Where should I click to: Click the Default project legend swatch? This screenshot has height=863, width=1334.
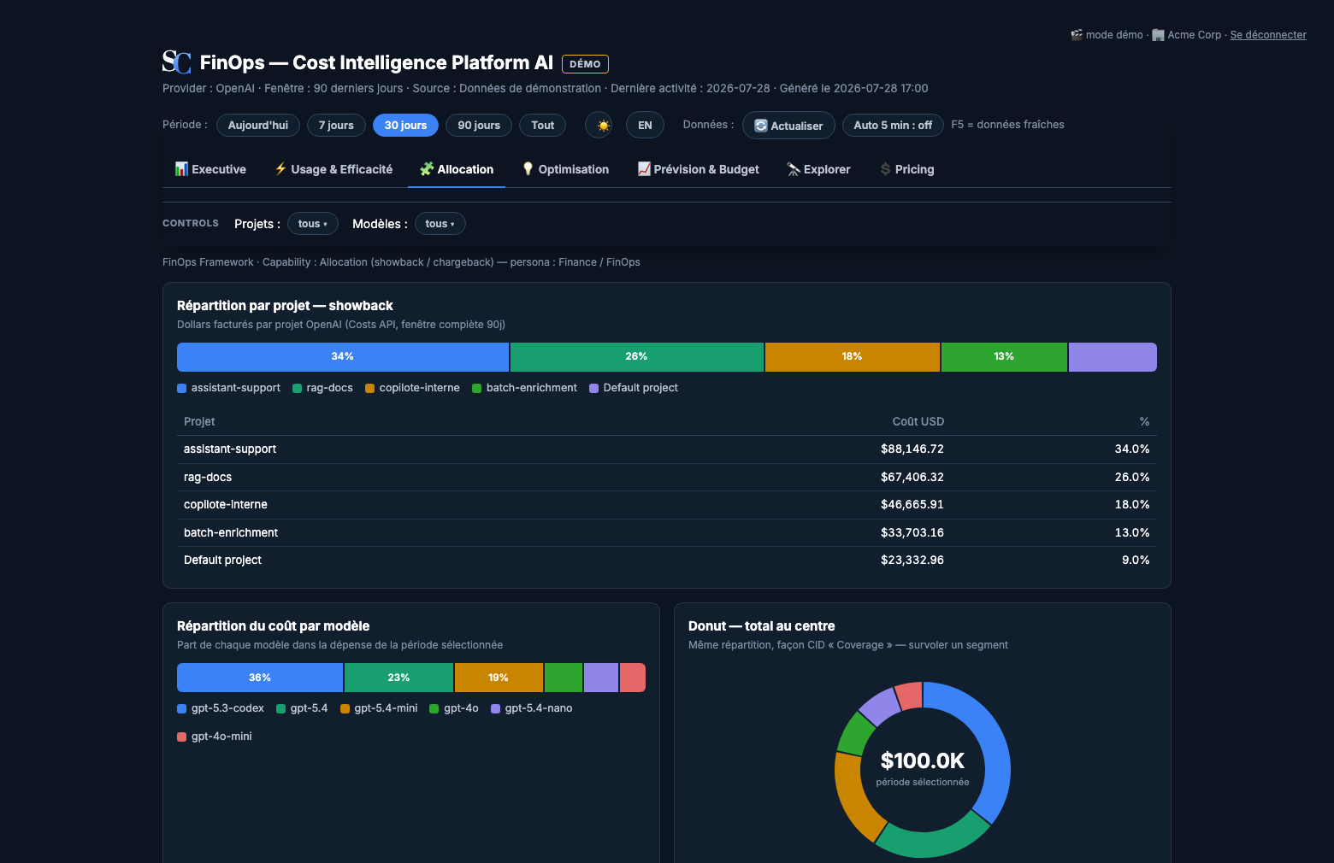click(593, 388)
